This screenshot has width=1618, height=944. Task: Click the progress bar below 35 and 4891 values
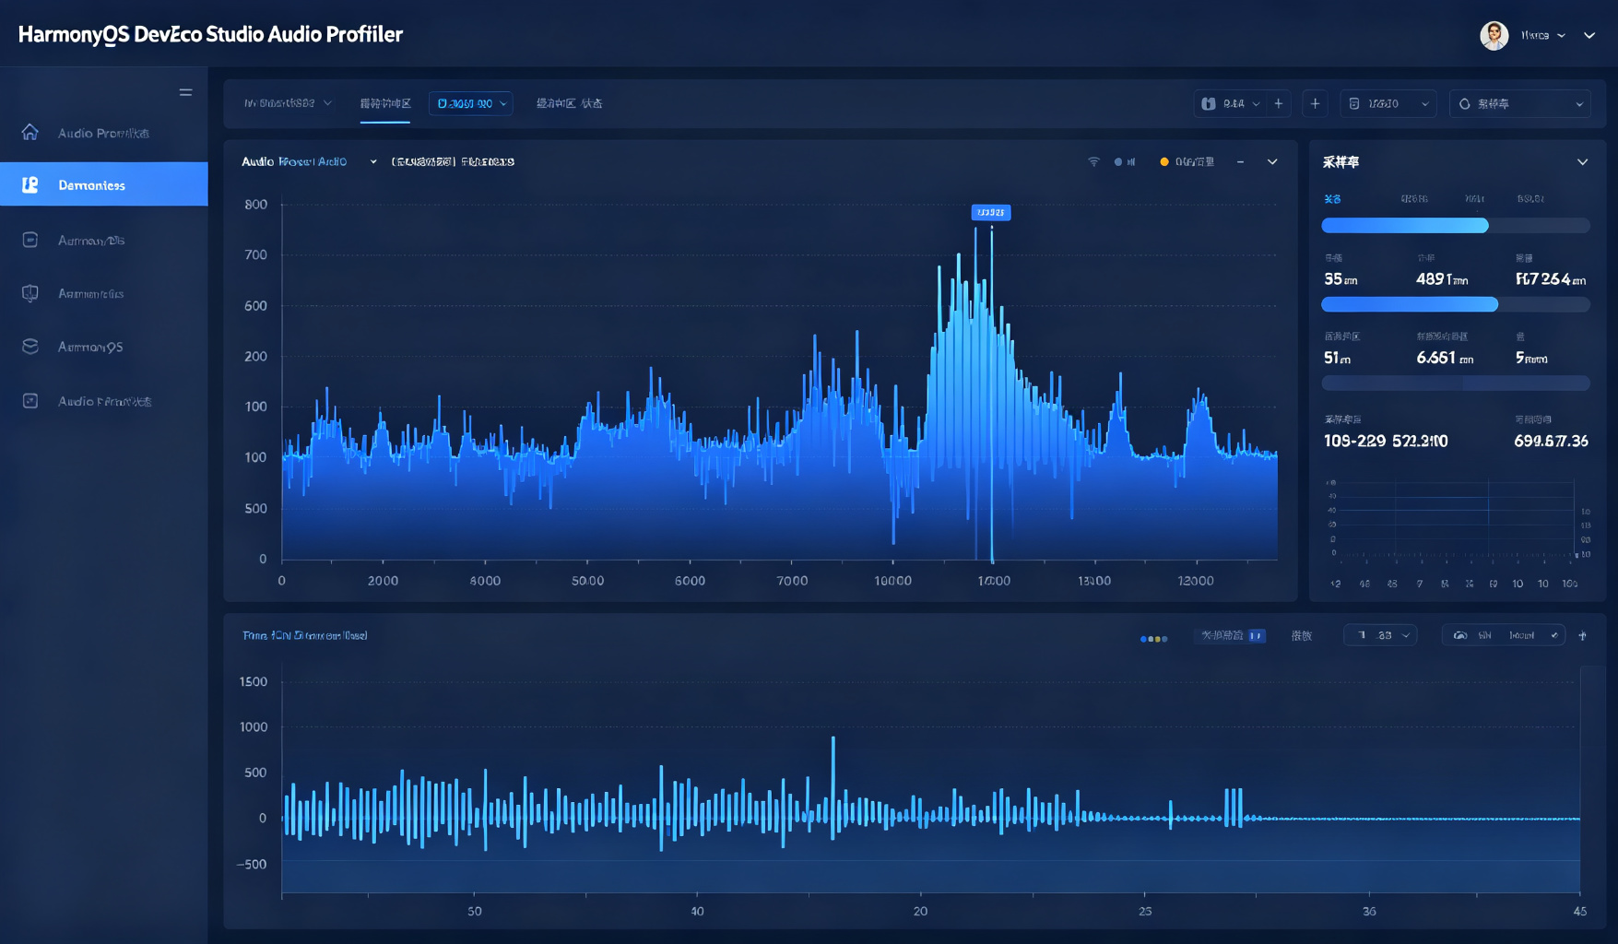[x=1456, y=304]
